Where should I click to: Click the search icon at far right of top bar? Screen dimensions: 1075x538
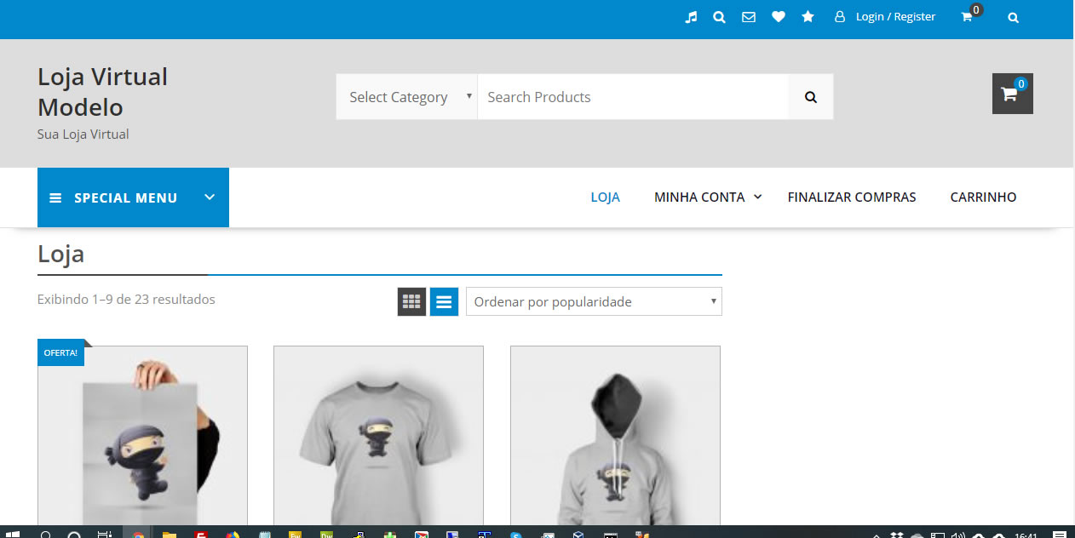pyautogui.click(x=1014, y=18)
